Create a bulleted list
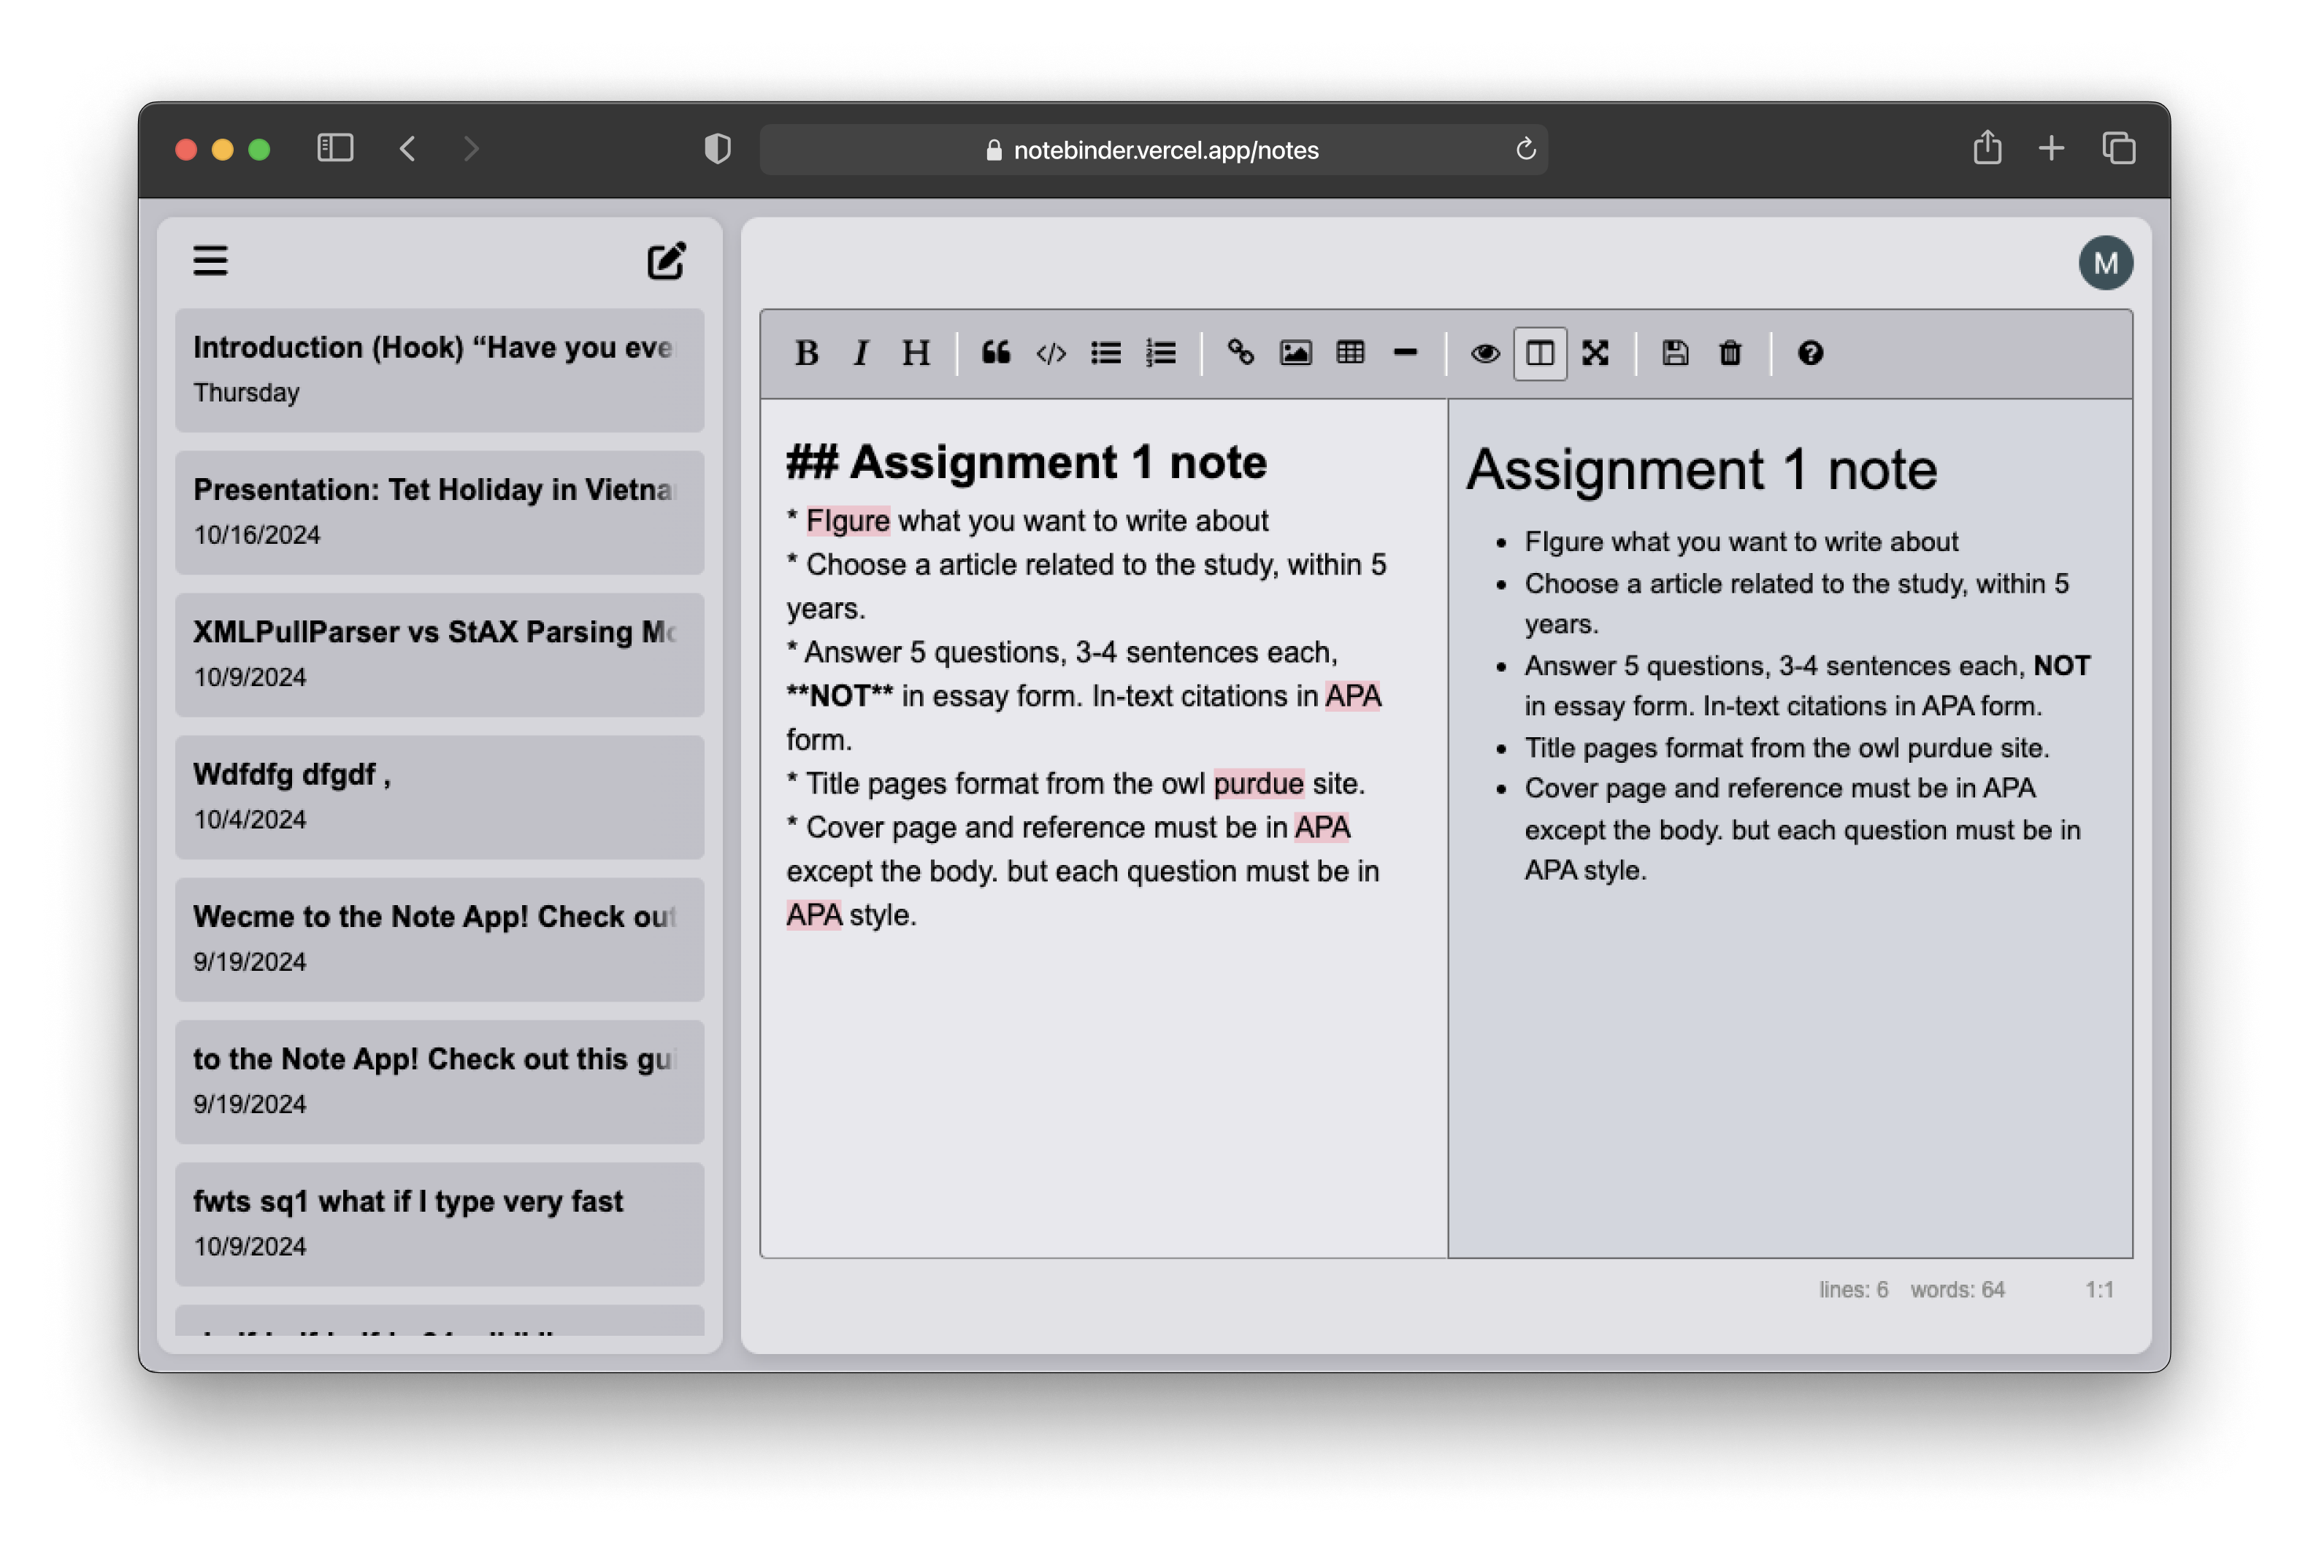 pos(1105,353)
